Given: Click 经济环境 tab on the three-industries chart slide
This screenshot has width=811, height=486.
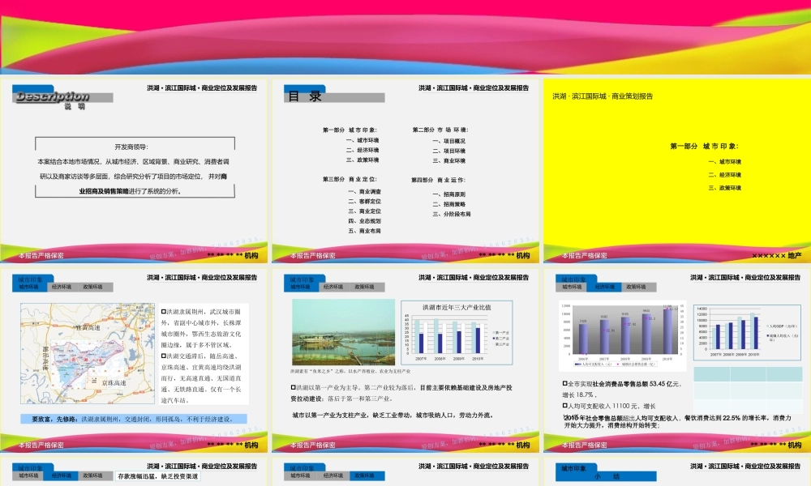Looking at the screenshot, I should coord(333,288).
